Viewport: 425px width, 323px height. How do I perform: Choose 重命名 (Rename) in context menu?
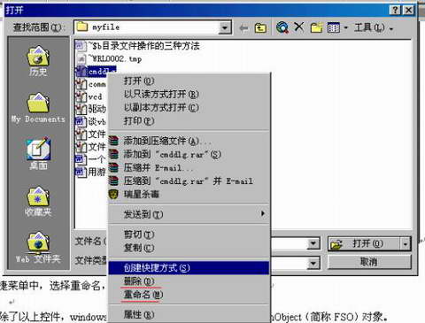click(143, 295)
